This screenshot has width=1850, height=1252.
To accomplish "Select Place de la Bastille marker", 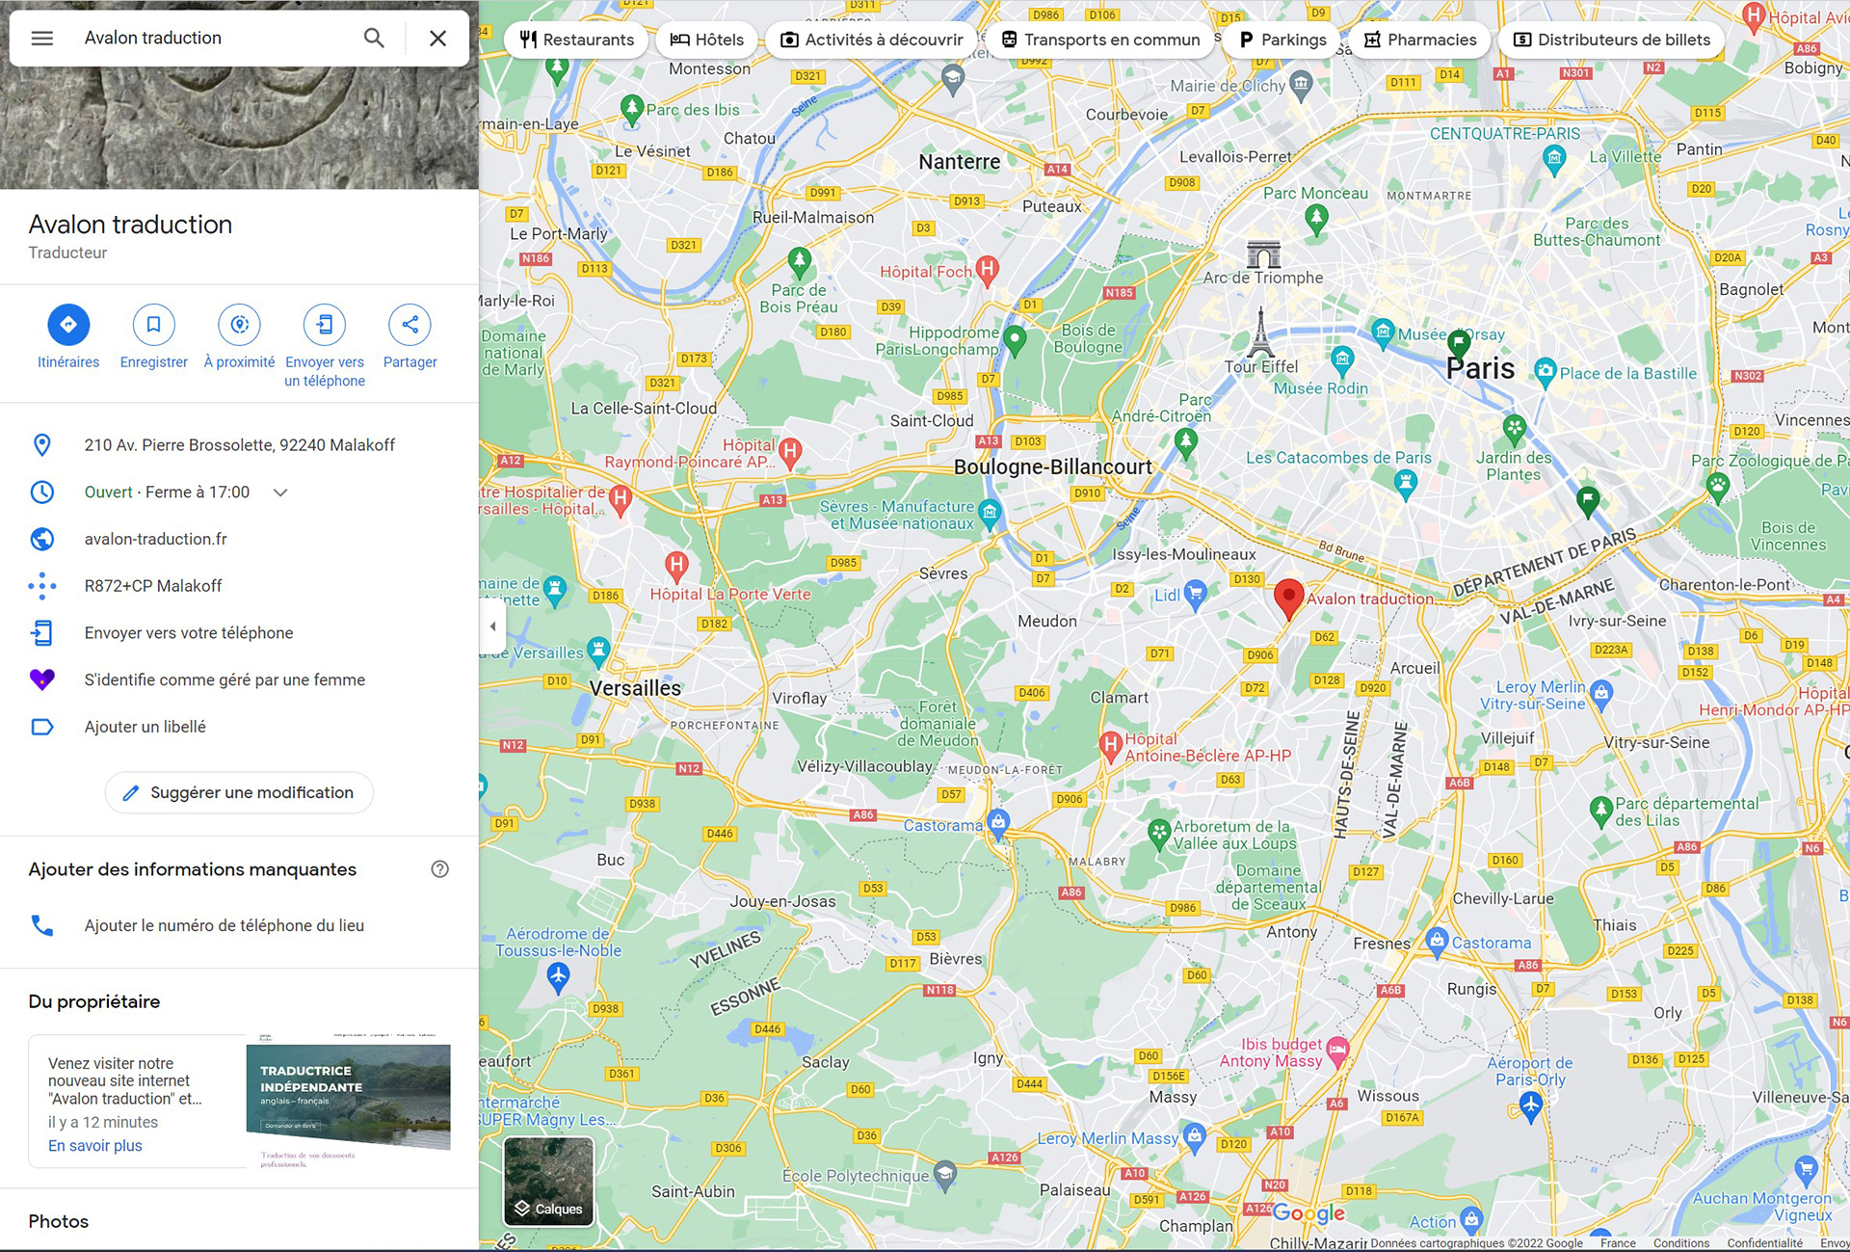I will 1546,371.
